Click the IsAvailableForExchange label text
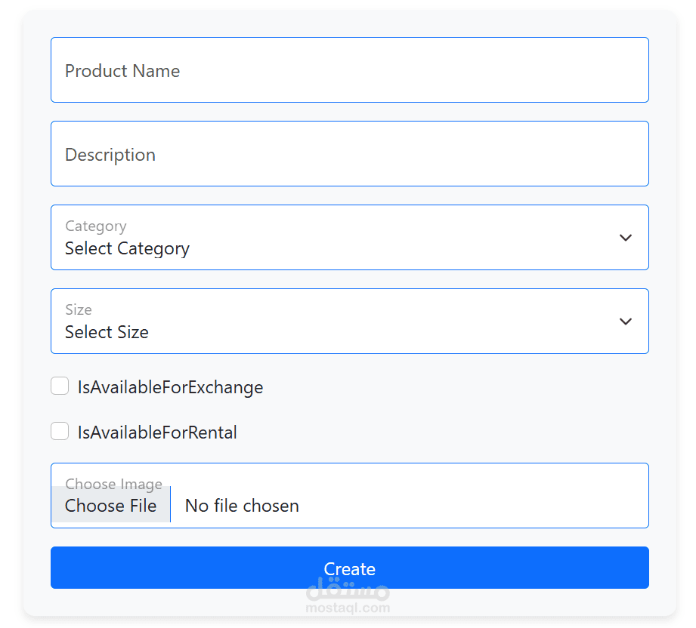Screen dimensions: 696x628 pyautogui.click(x=170, y=387)
